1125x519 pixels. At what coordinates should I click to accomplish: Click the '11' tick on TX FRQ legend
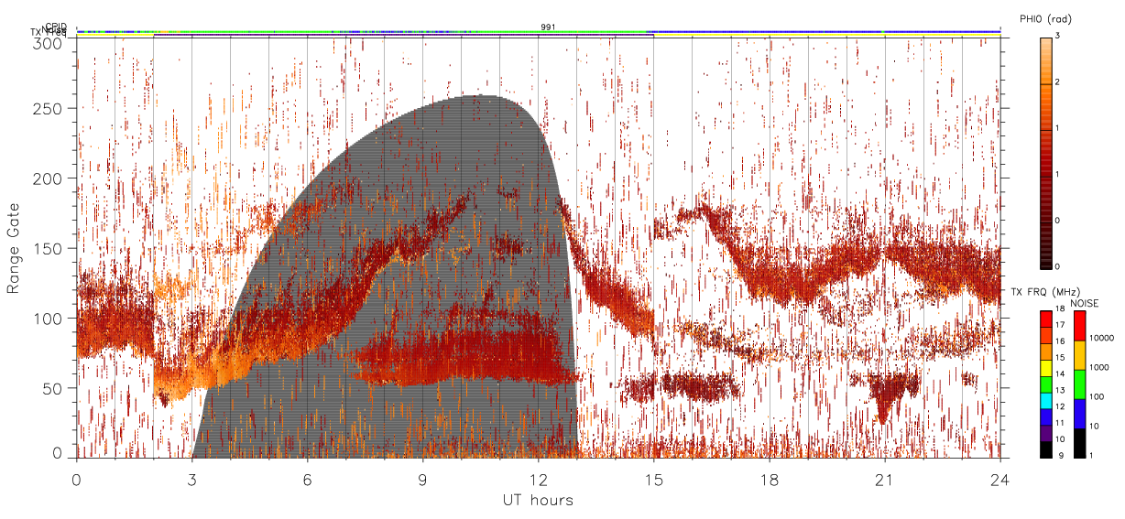(x=1061, y=422)
